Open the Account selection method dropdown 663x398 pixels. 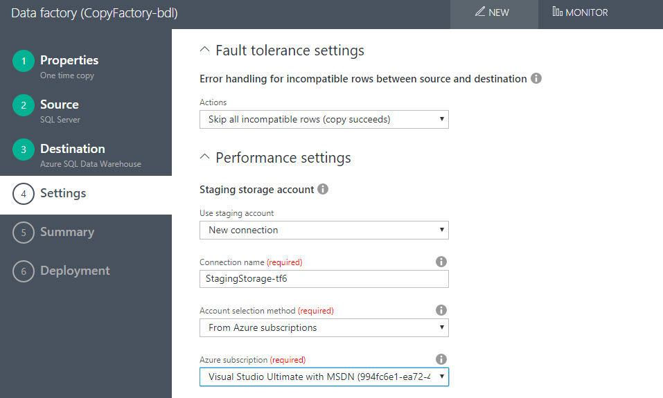pos(324,327)
